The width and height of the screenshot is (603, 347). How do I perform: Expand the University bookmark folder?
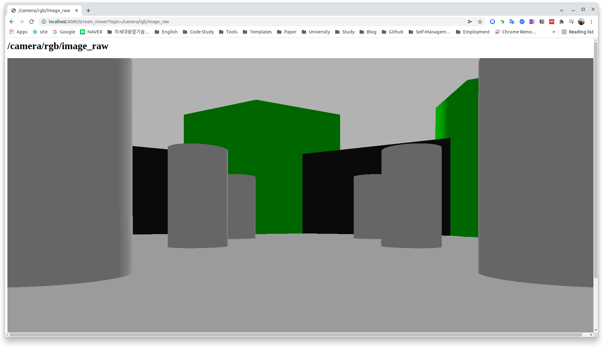pyautogui.click(x=316, y=32)
